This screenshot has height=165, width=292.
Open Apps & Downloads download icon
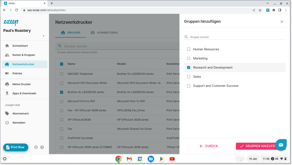coord(7,93)
